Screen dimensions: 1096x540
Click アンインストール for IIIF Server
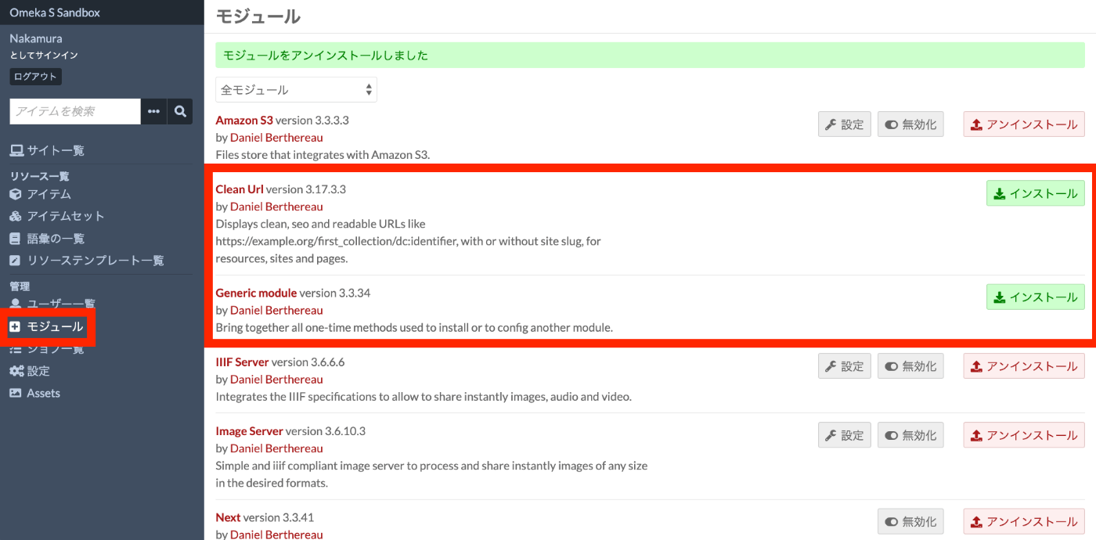click(1024, 366)
